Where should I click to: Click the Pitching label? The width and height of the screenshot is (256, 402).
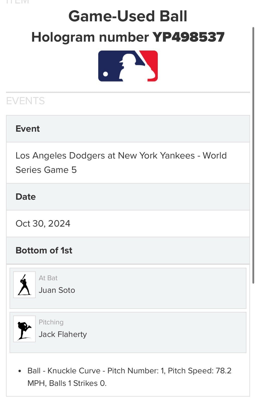click(51, 322)
